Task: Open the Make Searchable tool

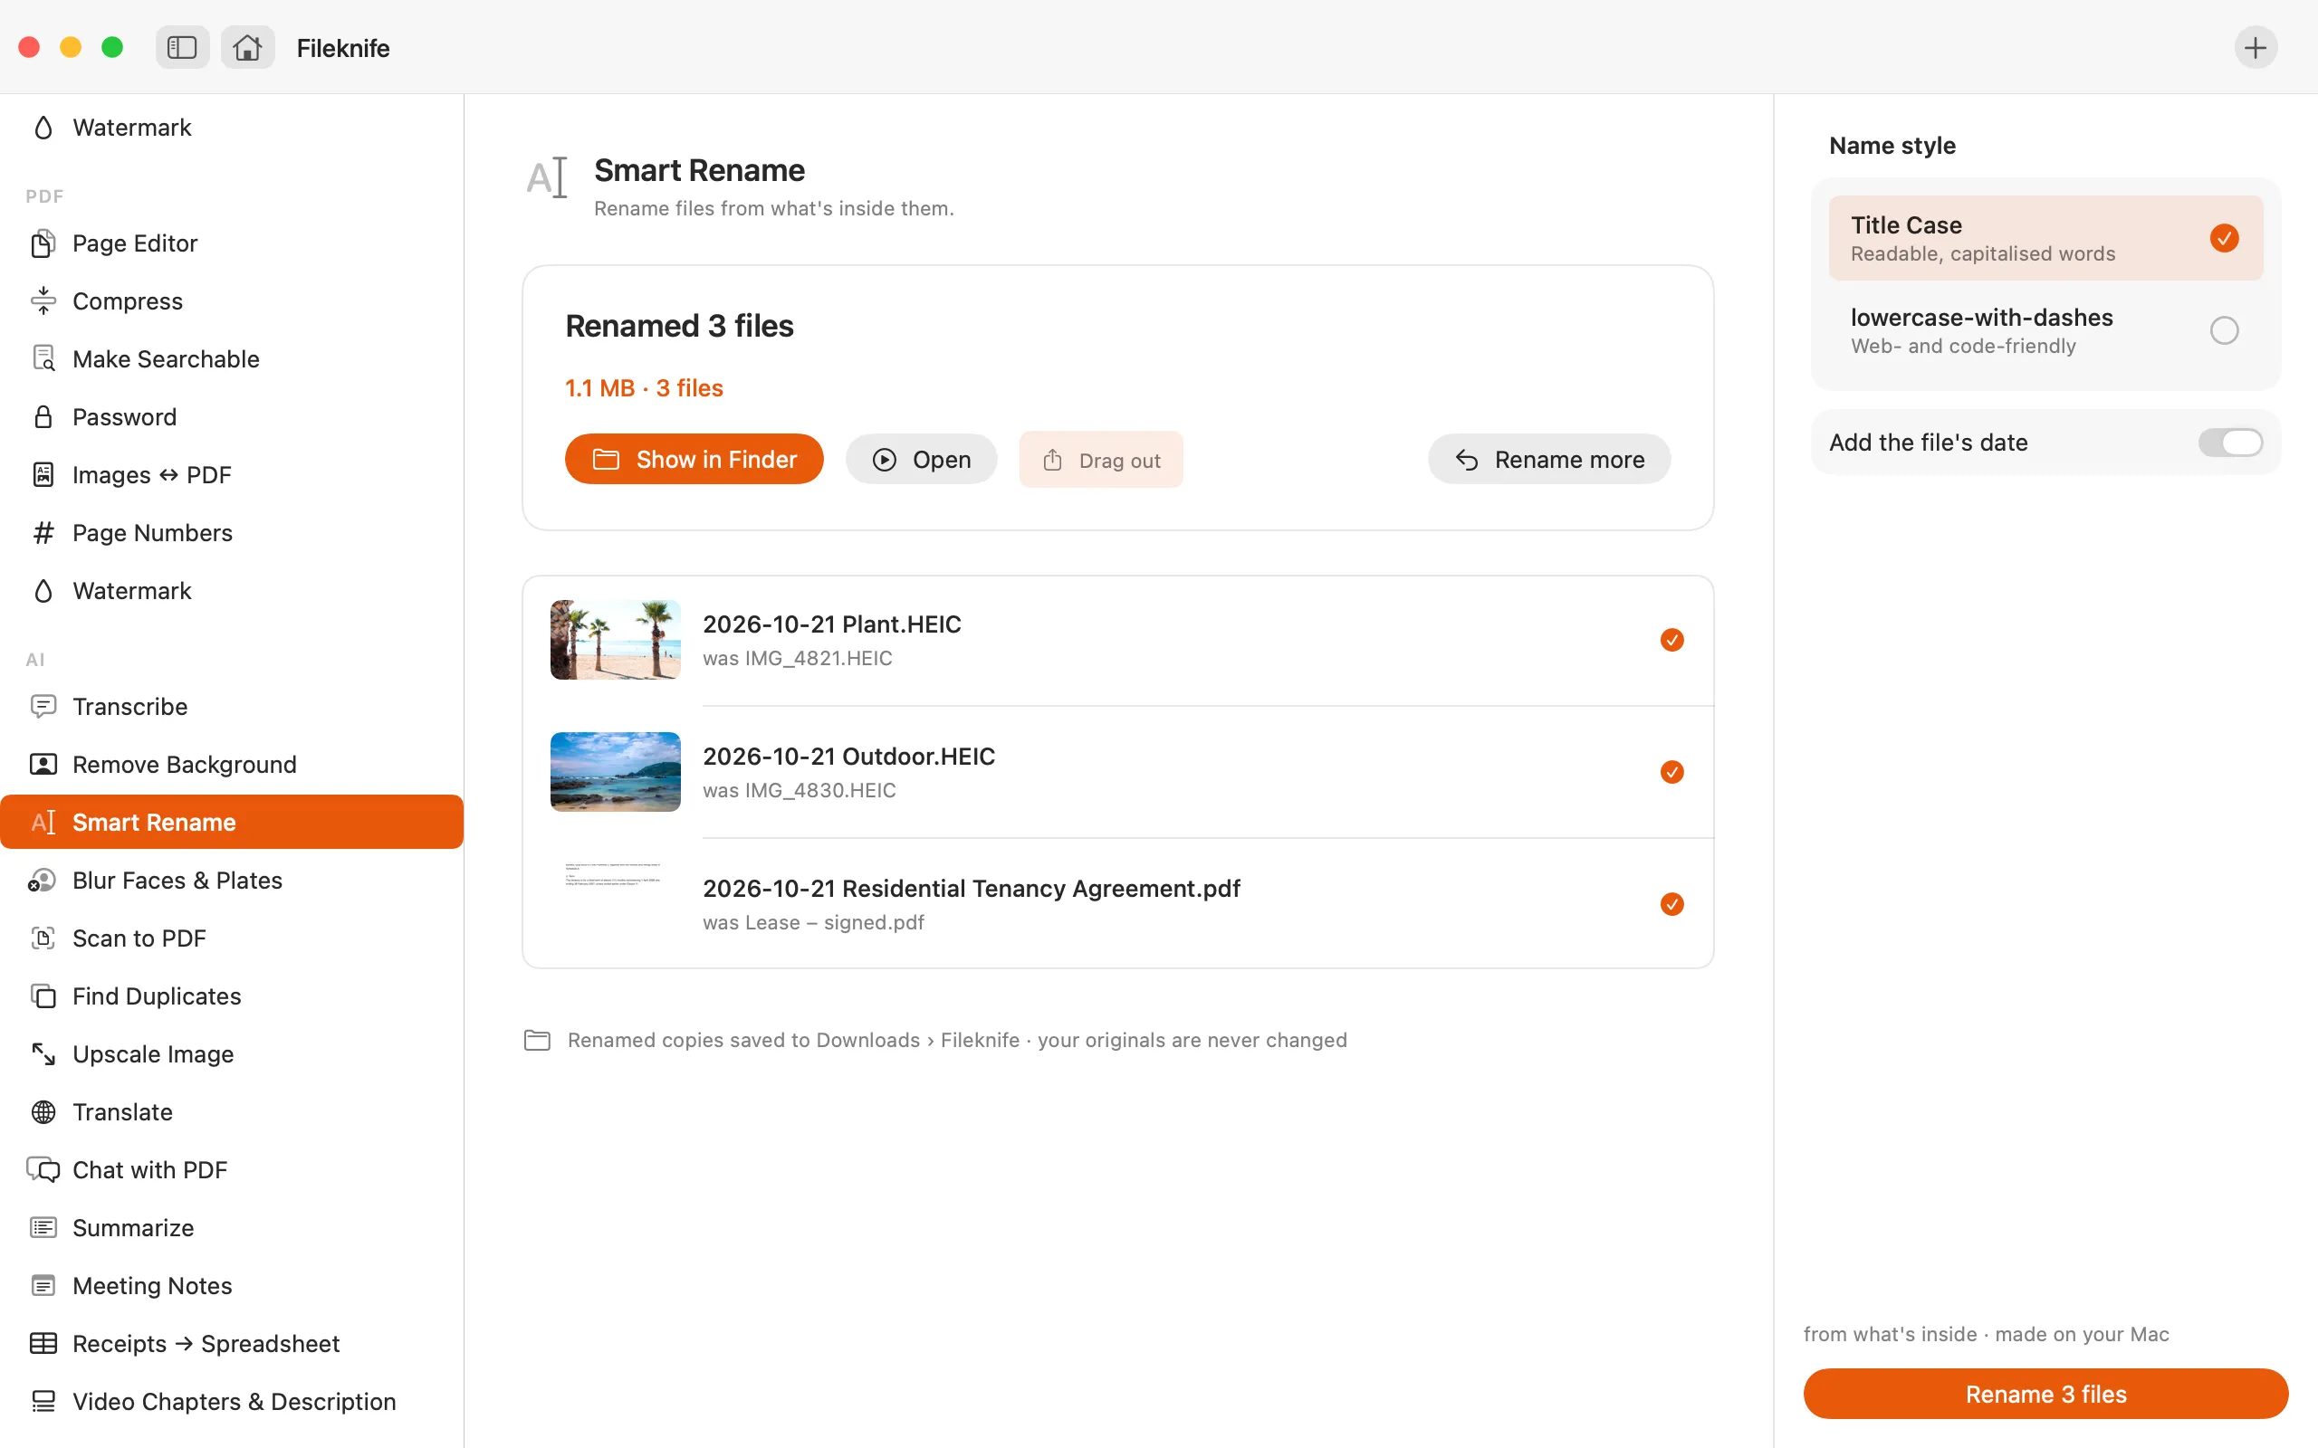Action: [232, 359]
